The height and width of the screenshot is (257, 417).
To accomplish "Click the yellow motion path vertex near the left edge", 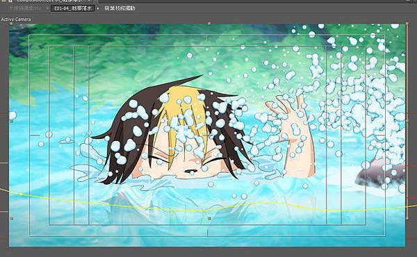I will point(21,194).
